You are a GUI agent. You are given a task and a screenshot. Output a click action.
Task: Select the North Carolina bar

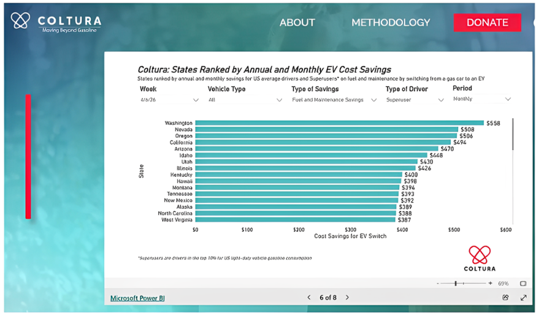coord(296,213)
